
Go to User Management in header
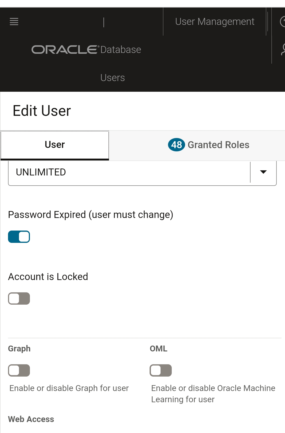(x=215, y=22)
